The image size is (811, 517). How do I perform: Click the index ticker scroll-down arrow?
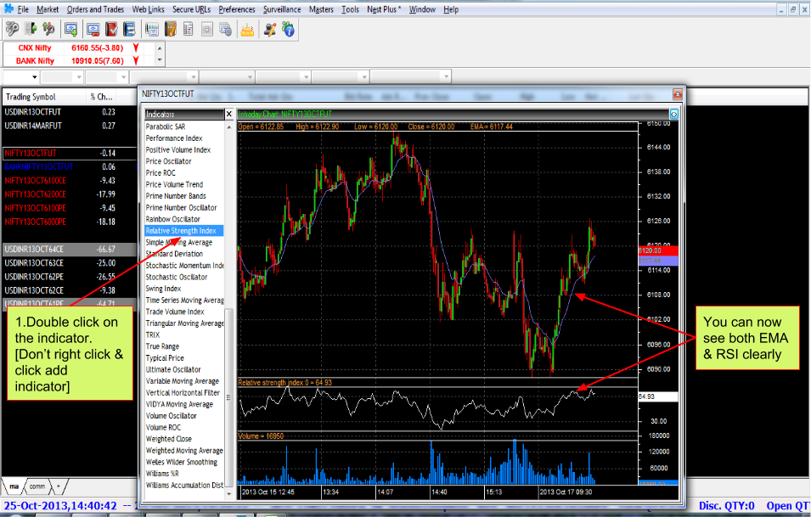[x=160, y=60]
